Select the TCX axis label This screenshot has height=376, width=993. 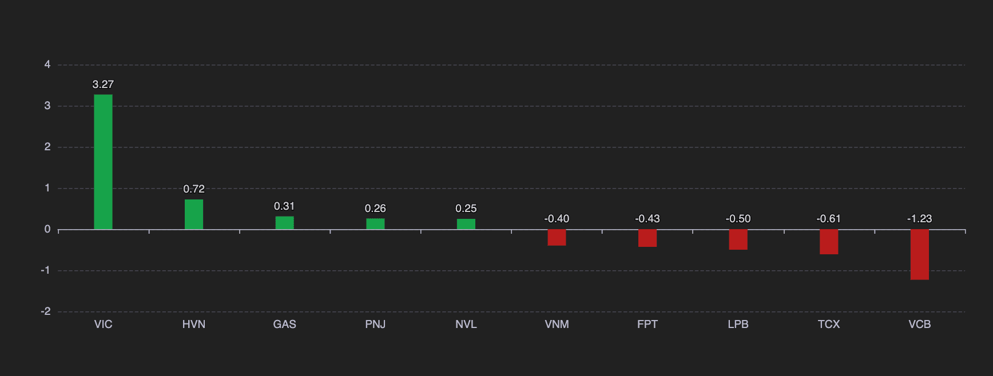click(x=829, y=324)
